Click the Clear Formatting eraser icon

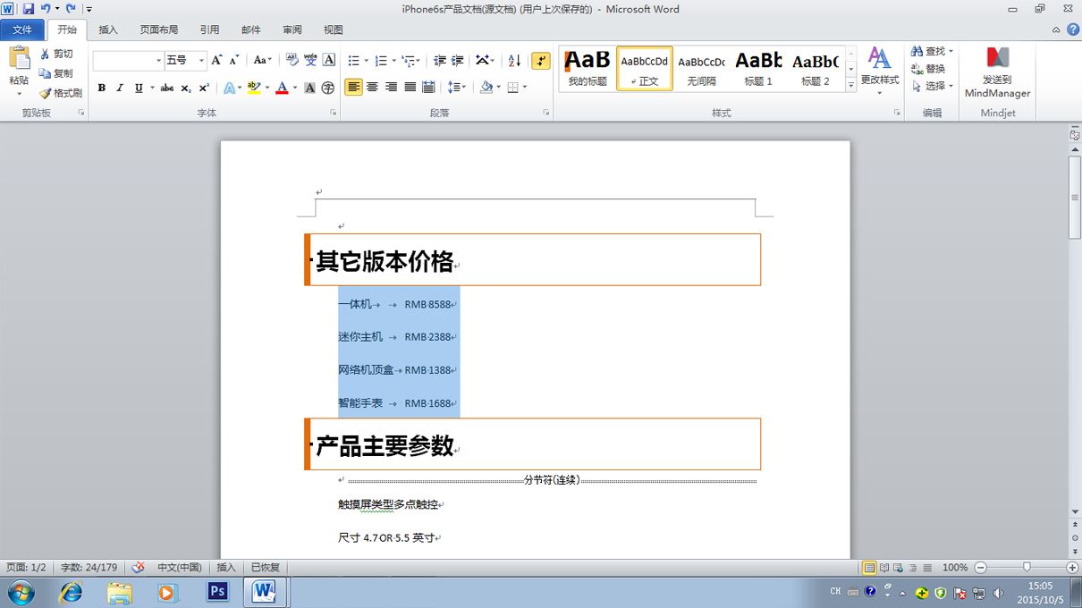292,60
